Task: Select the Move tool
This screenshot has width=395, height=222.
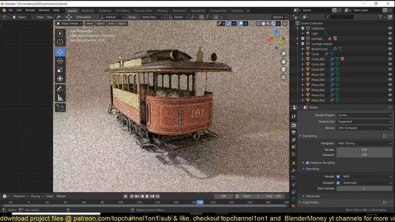Action: [x=60, y=52]
